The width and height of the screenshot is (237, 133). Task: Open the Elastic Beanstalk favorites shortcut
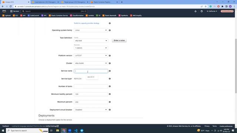(110, 16)
